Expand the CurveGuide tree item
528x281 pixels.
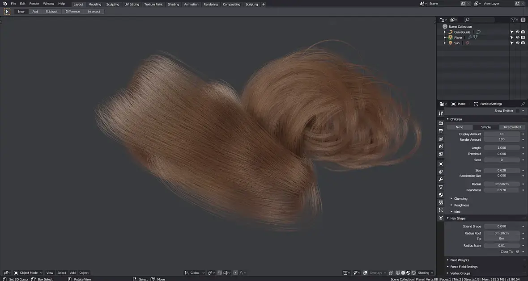(445, 32)
